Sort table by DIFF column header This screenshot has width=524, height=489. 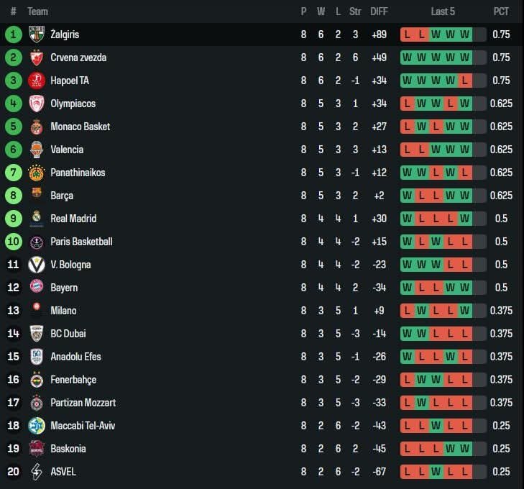[x=379, y=12]
